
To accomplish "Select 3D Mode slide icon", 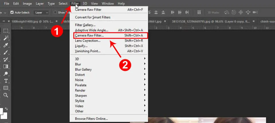I will point(248,12).
